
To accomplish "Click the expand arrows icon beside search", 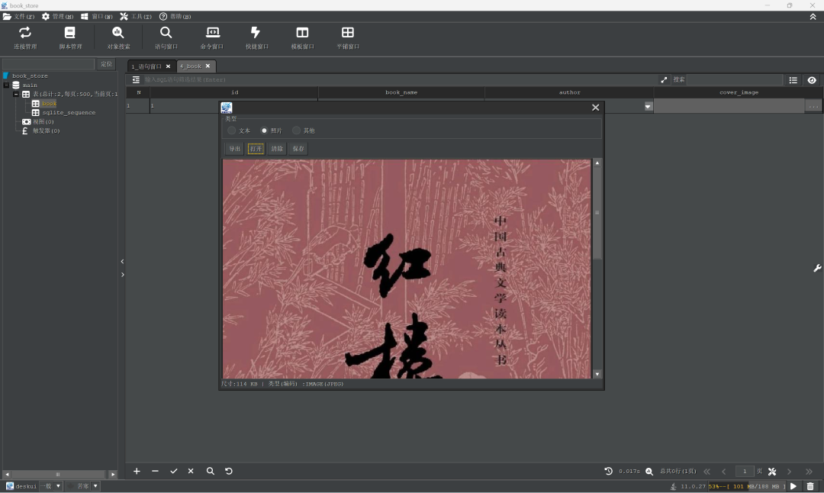I will [x=664, y=80].
